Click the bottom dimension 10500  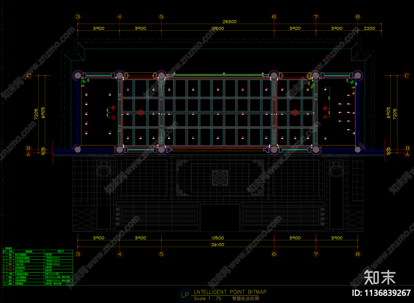click(x=218, y=238)
